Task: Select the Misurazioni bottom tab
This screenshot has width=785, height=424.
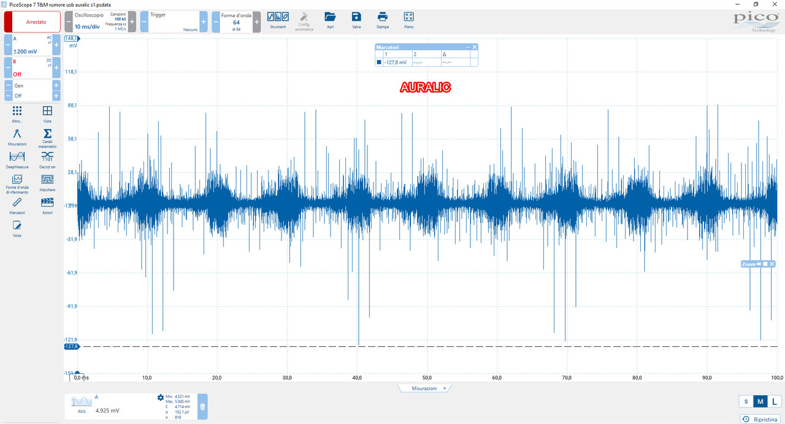Action: coord(424,388)
